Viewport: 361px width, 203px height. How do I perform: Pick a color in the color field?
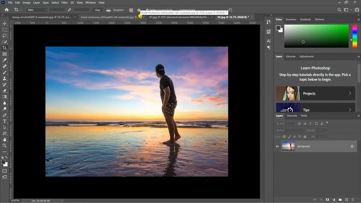click(316, 36)
